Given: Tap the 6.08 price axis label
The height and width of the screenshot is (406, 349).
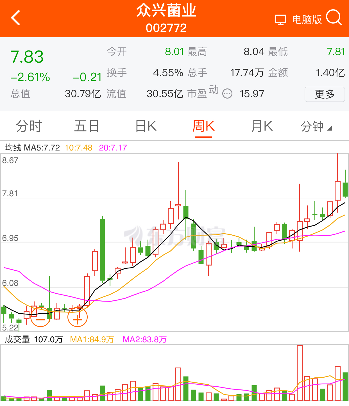Looking at the screenshot, I should pyautogui.click(x=10, y=283).
